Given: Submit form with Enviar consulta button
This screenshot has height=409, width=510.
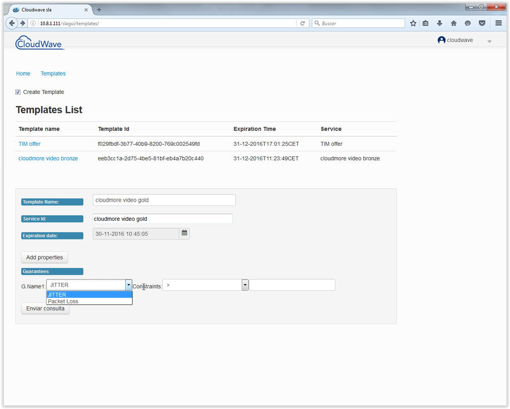Looking at the screenshot, I should (x=45, y=309).
